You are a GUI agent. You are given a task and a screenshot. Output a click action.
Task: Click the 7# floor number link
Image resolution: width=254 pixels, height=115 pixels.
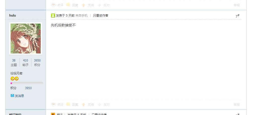coord(237,16)
